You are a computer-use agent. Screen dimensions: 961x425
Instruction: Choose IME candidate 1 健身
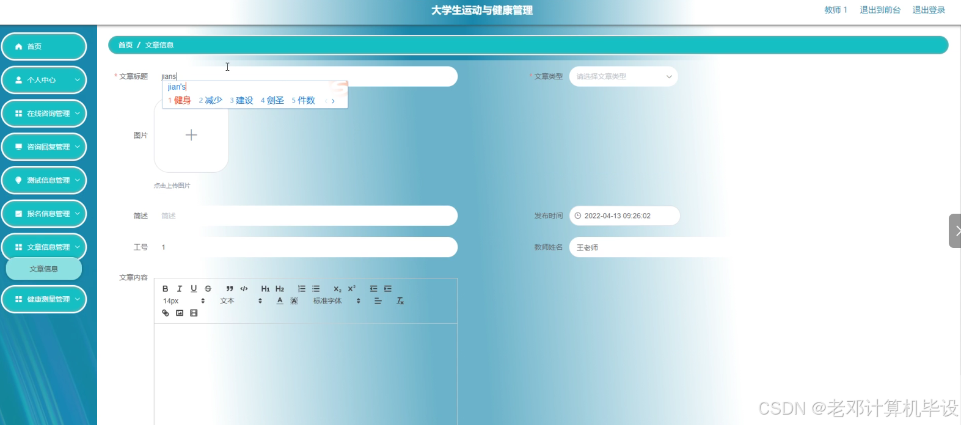coord(180,100)
